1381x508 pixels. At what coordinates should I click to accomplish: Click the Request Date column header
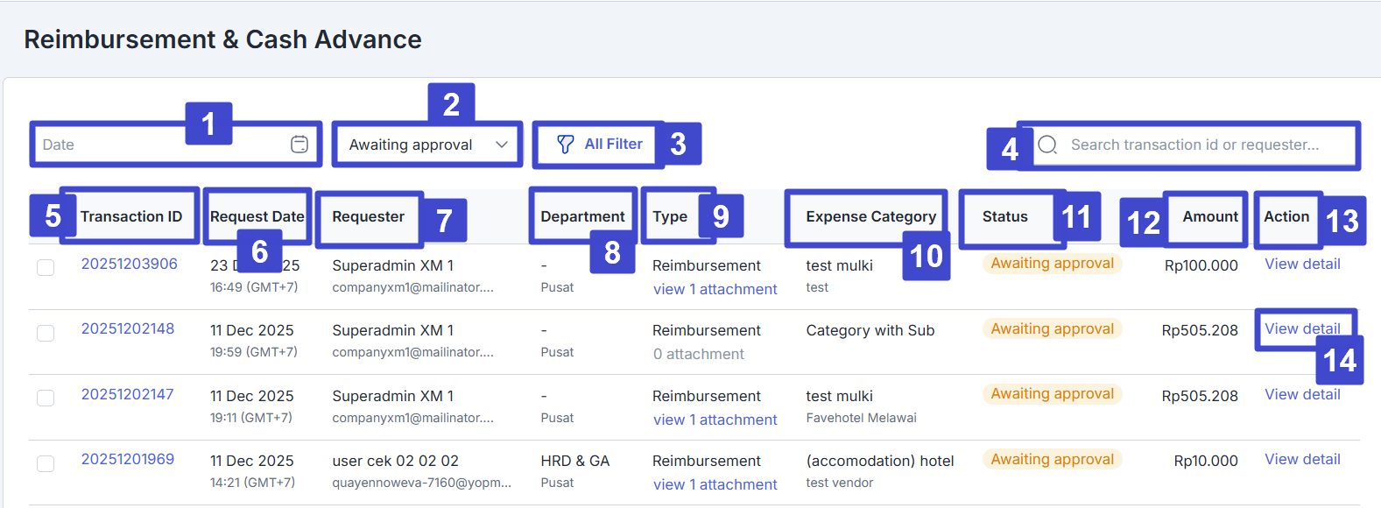257,216
